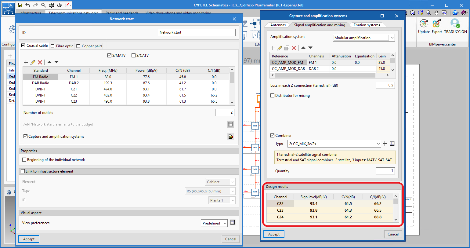This screenshot has height=248, width=470.
Task: Add a new combiner type with the plus icon
Action: pos(385,144)
